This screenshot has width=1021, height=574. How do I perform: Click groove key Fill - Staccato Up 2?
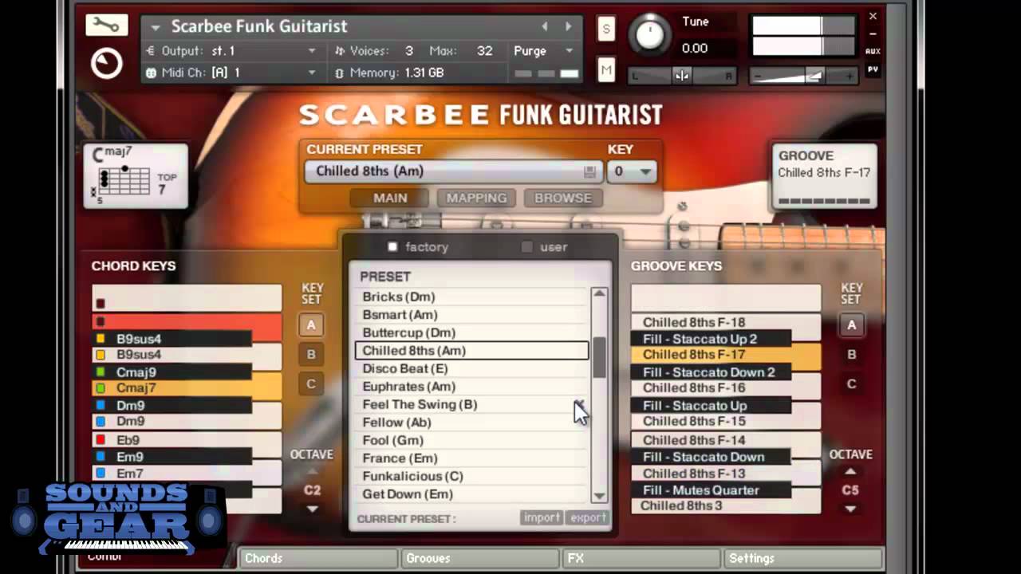pos(711,339)
